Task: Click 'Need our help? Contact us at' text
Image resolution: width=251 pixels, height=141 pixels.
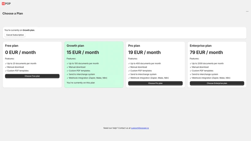Action: pos(117,128)
